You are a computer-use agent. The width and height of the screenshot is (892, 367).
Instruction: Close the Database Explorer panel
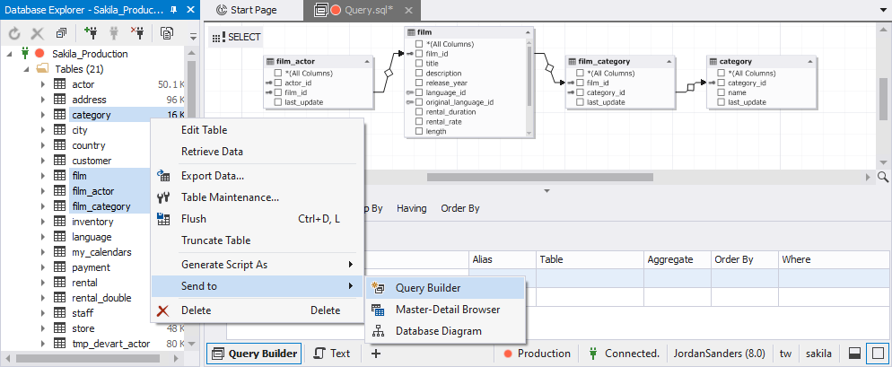tap(190, 10)
